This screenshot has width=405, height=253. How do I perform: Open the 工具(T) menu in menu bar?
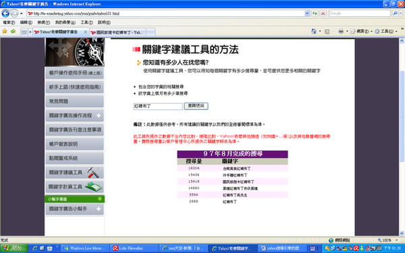point(86,22)
